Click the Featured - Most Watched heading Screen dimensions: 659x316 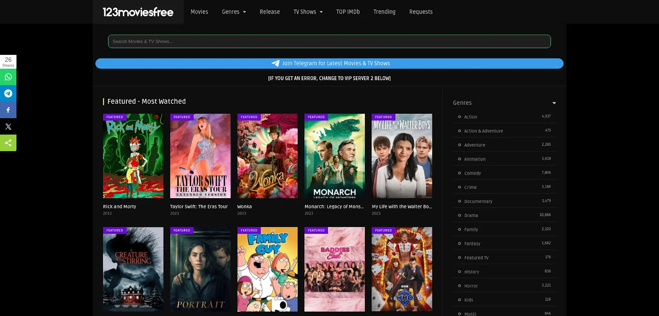[147, 101]
